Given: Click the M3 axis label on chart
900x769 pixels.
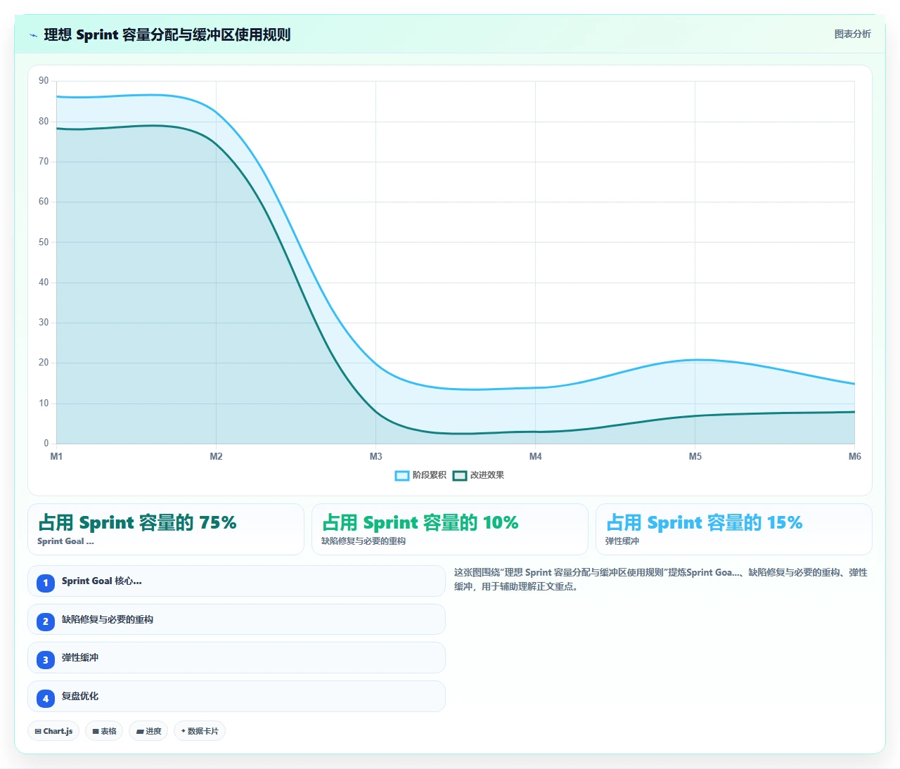Looking at the screenshot, I should click(376, 457).
